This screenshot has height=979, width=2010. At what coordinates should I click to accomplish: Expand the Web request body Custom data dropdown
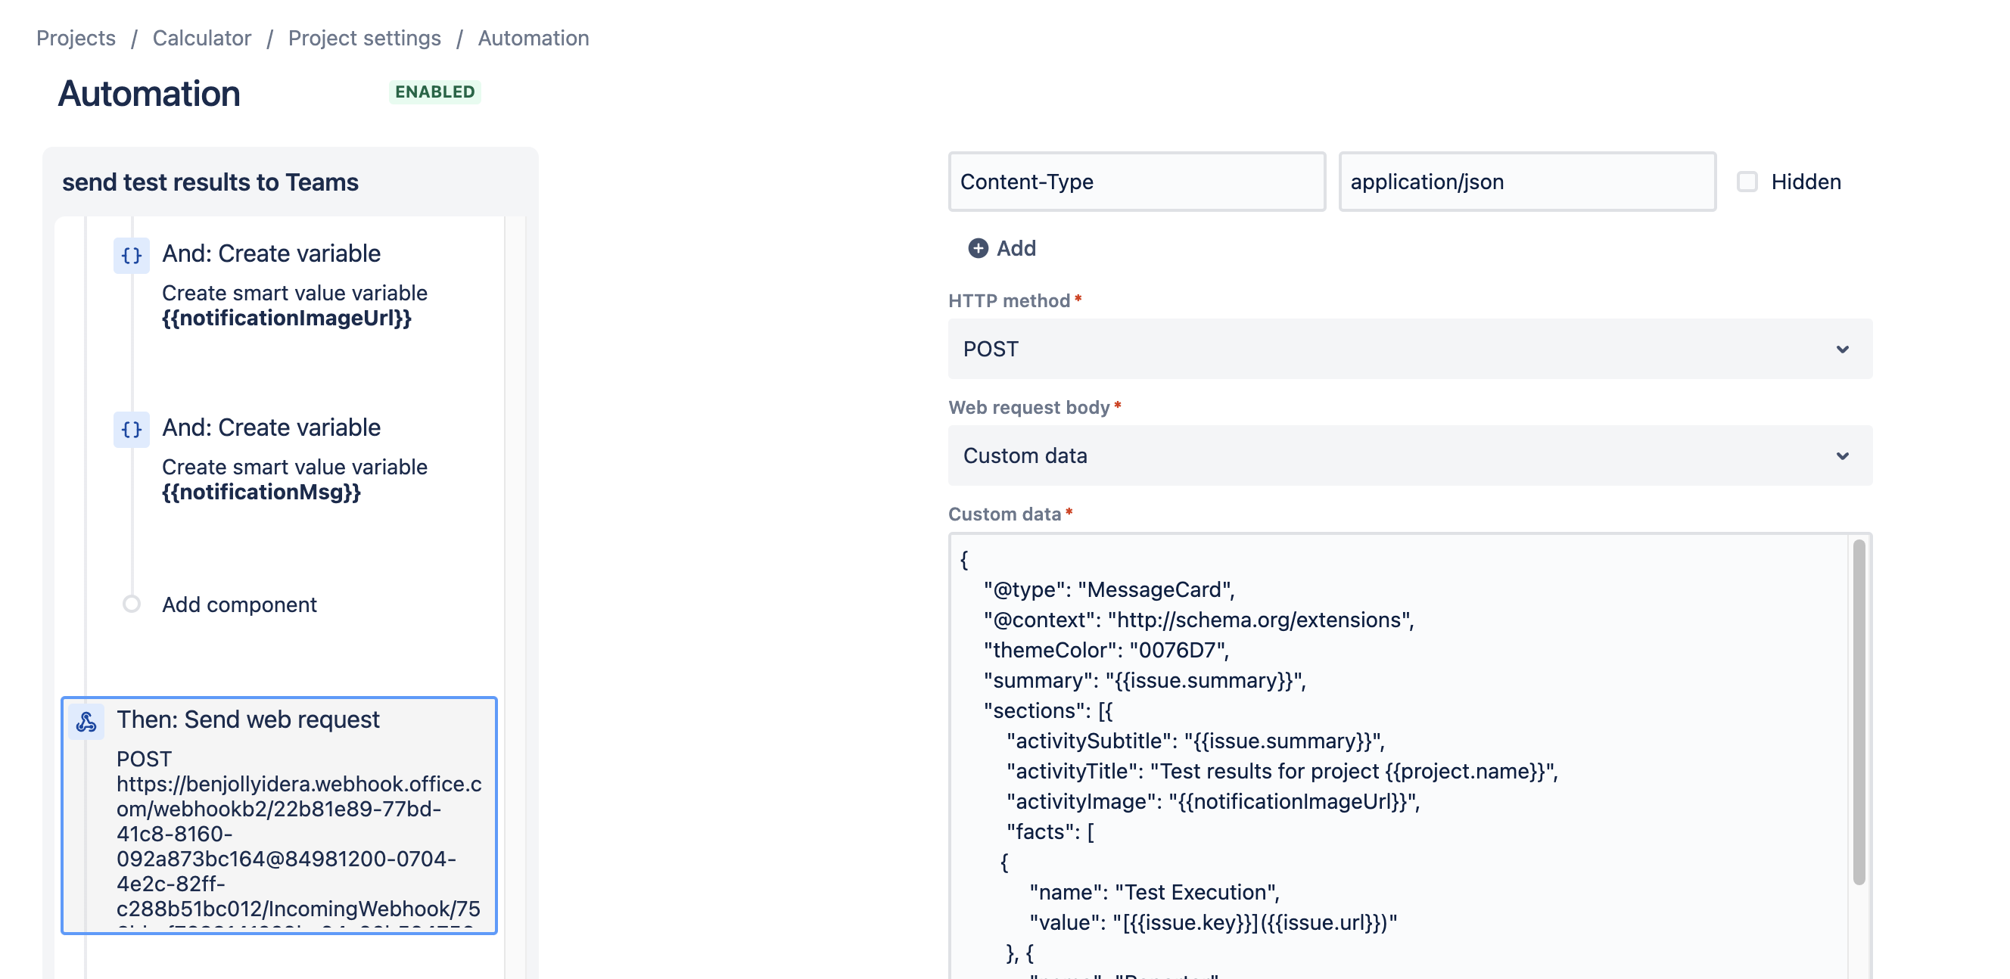point(1409,455)
